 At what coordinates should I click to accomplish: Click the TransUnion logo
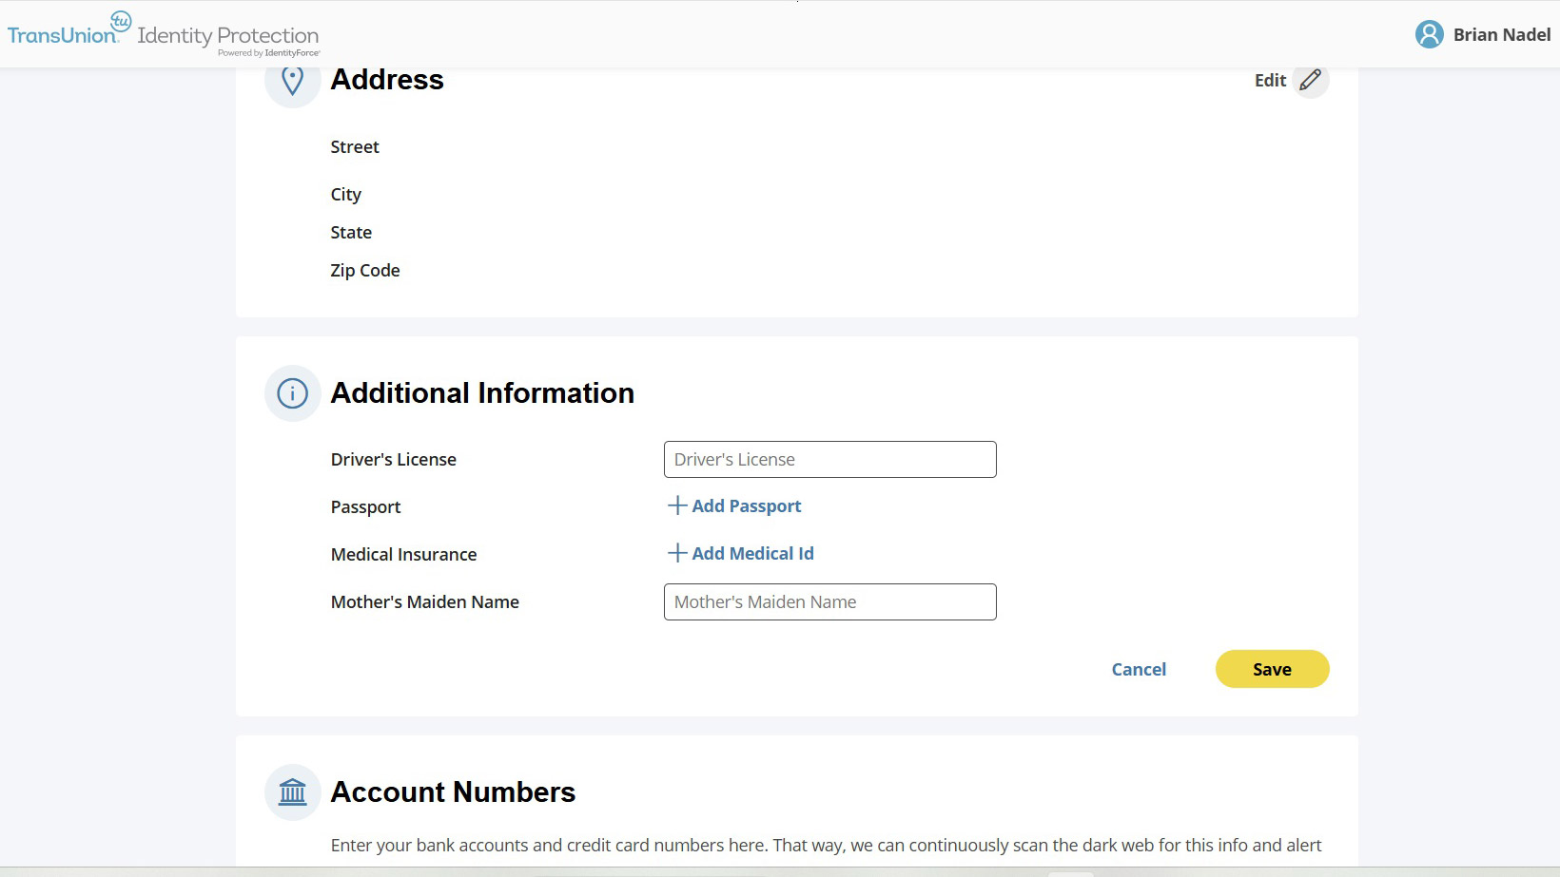[68, 31]
